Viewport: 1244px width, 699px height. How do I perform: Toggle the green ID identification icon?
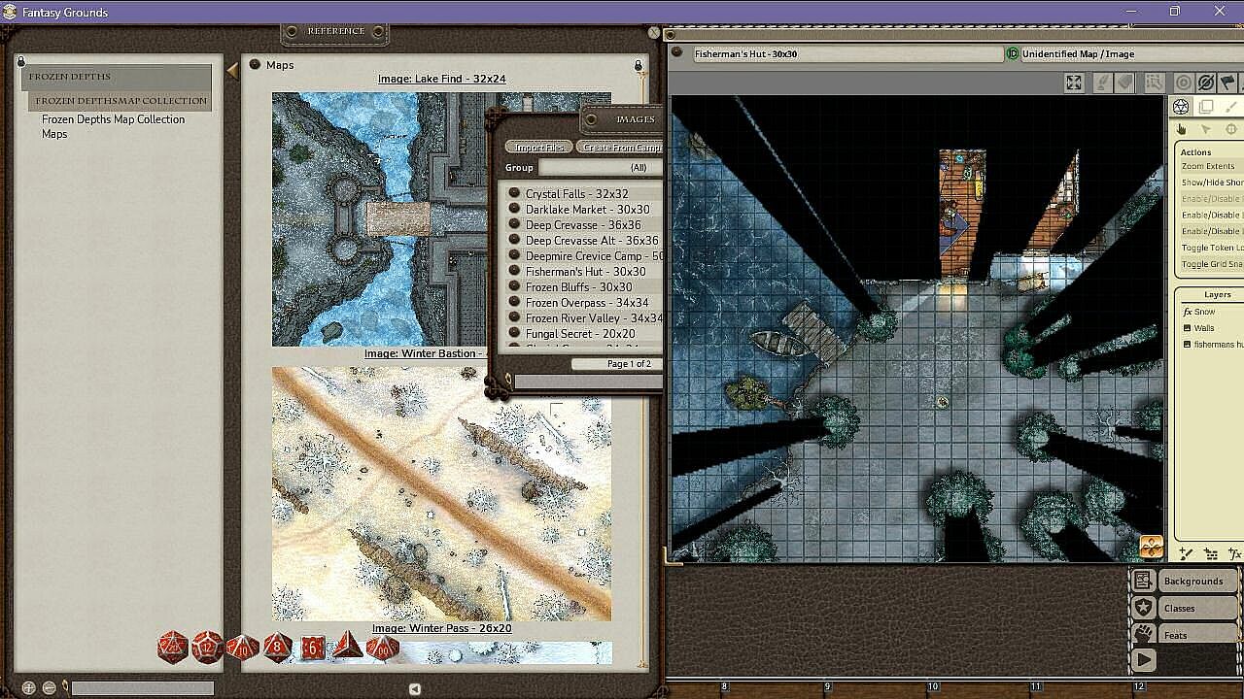[1012, 54]
